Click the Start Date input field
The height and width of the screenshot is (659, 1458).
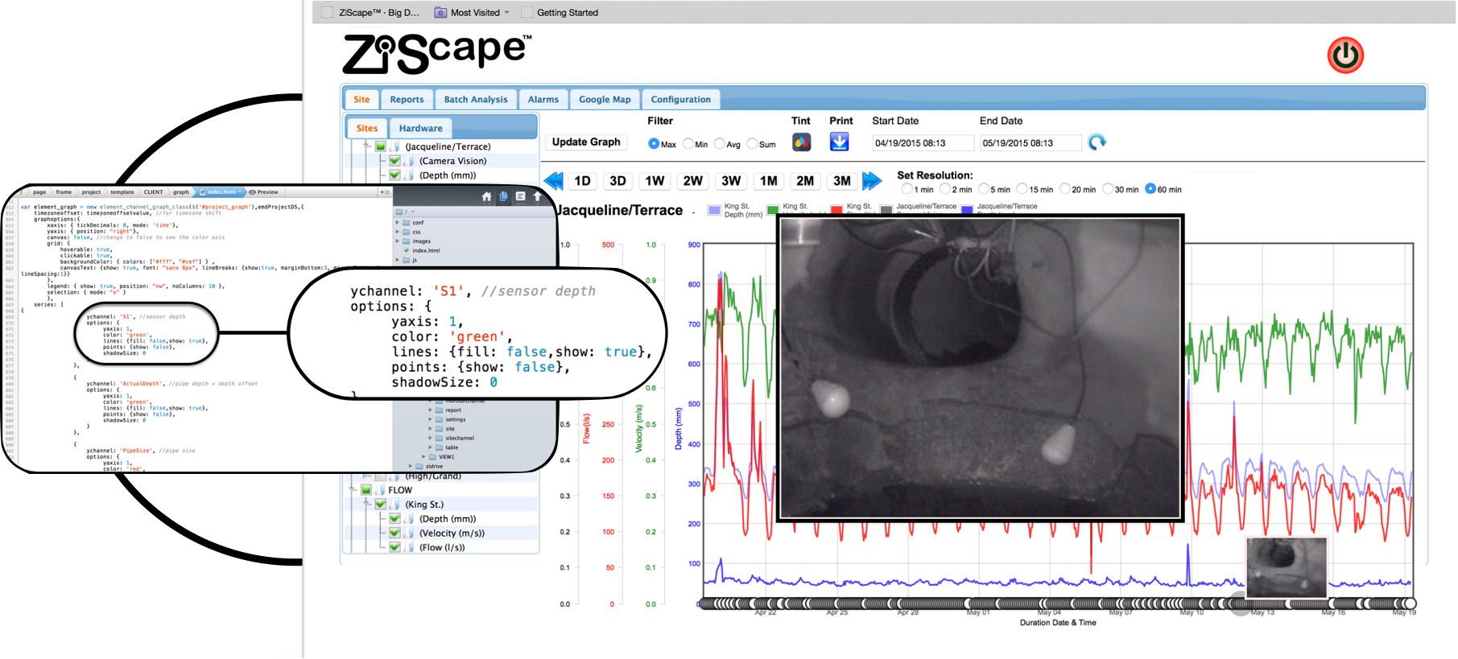(x=922, y=142)
